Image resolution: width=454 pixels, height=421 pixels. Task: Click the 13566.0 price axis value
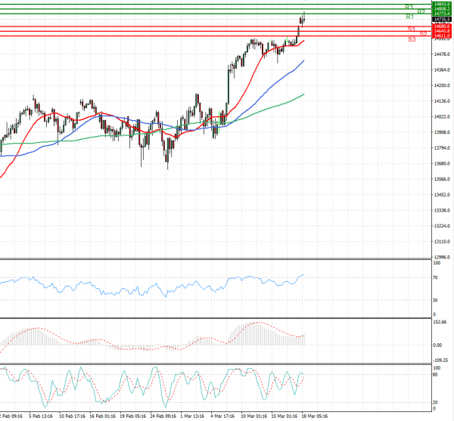pos(442,179)
